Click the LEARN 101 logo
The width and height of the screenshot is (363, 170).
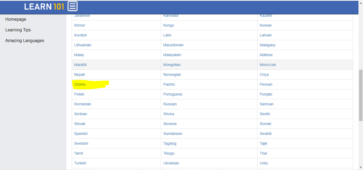pos(44,6)
